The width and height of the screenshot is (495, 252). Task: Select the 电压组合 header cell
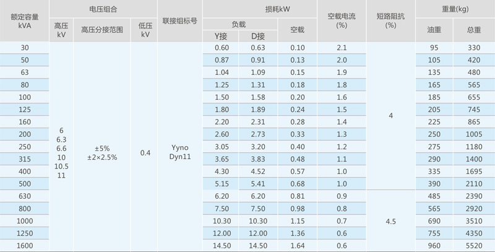click(103, 9)
